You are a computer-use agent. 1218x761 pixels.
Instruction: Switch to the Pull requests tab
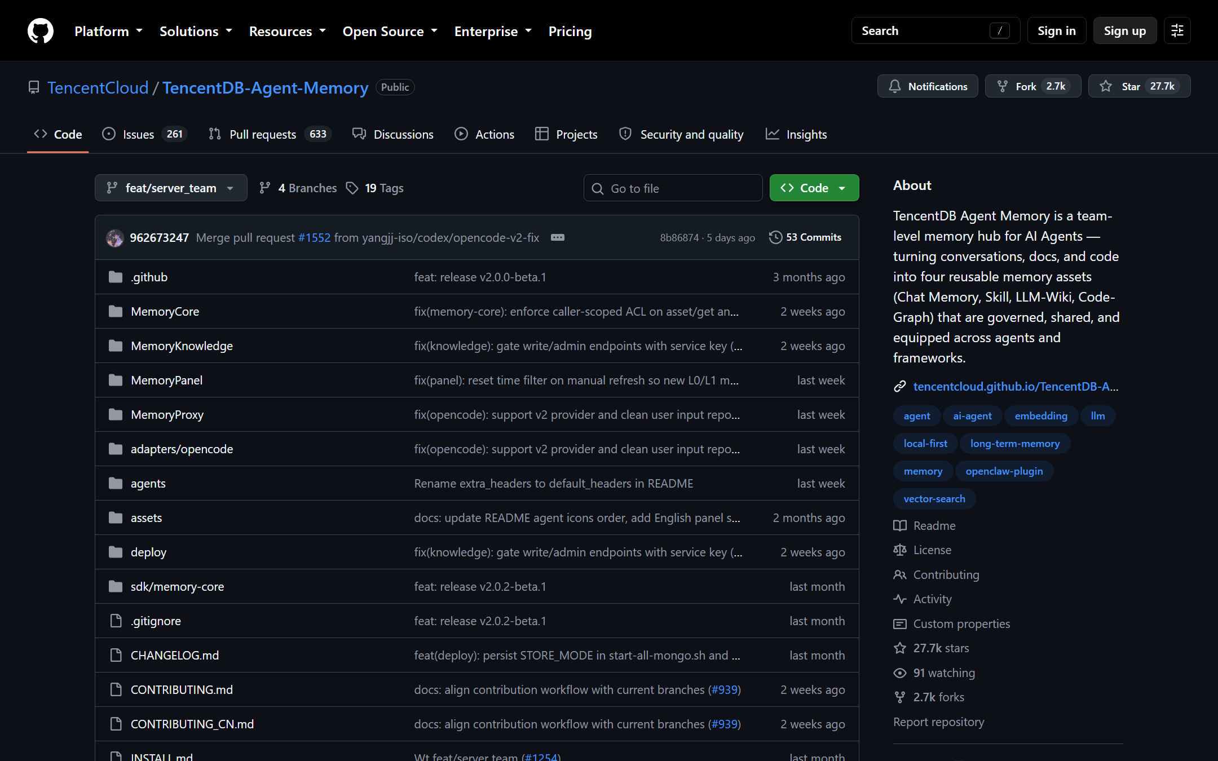click(x=270, y=134)
